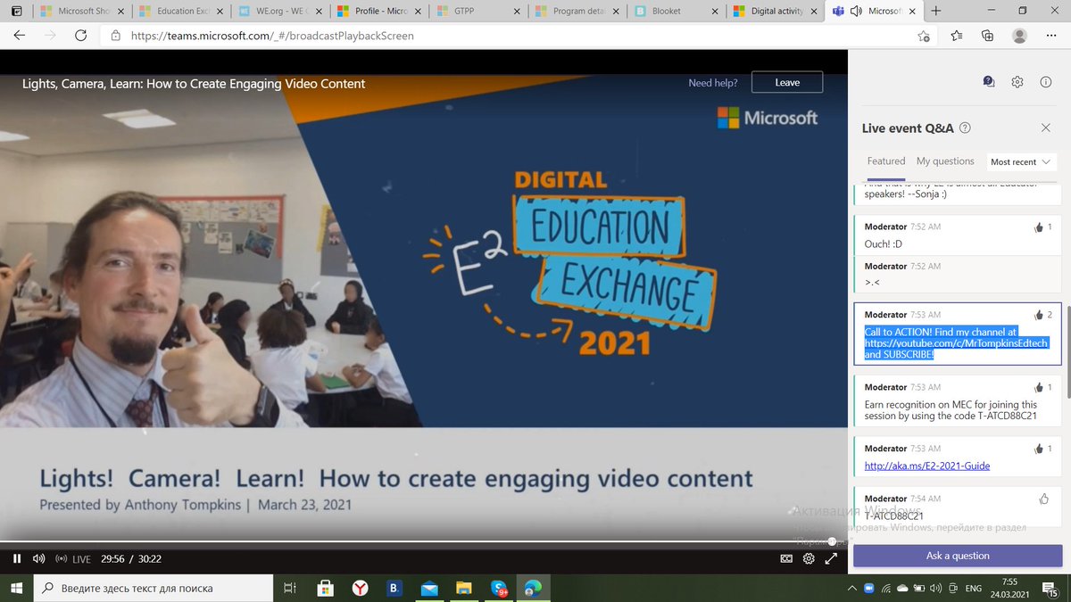Screen dimensions: 1071x602
Task: Open Edge browser on taskbar
Action: point(533,588)
